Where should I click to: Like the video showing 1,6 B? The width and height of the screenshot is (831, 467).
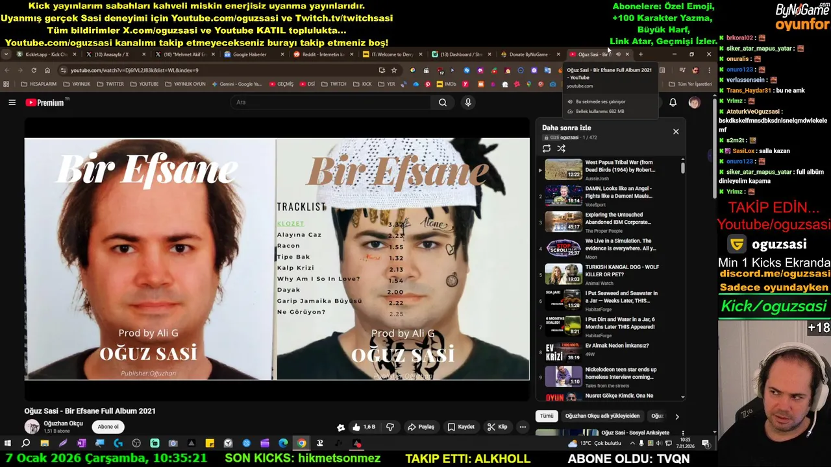[364, 427]
